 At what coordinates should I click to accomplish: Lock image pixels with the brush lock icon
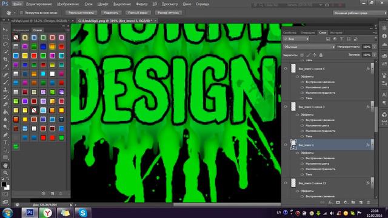point(309,55)
